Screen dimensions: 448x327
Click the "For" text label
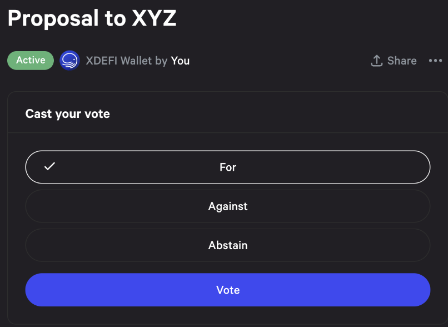click(228, 167)
